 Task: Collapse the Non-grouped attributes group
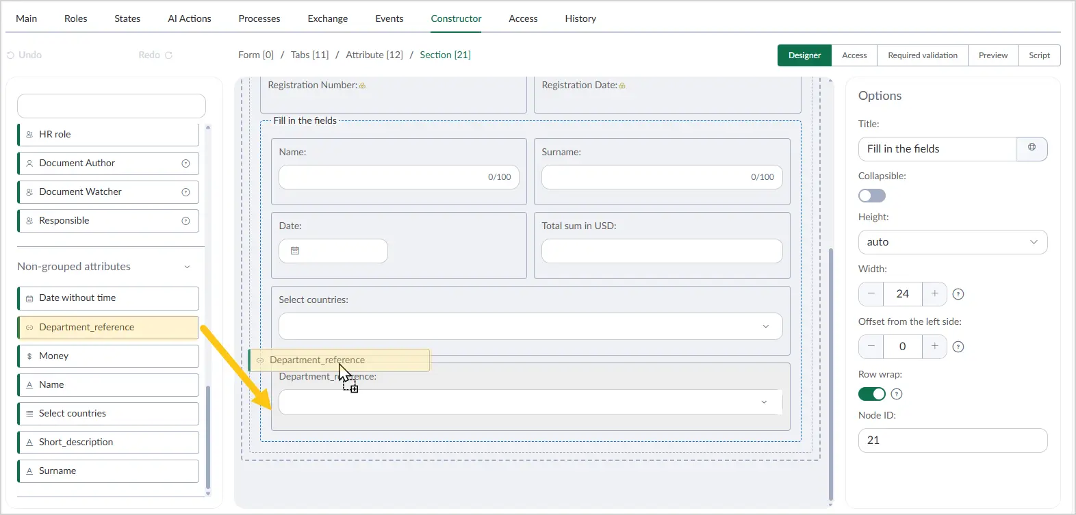pos(187,267)
